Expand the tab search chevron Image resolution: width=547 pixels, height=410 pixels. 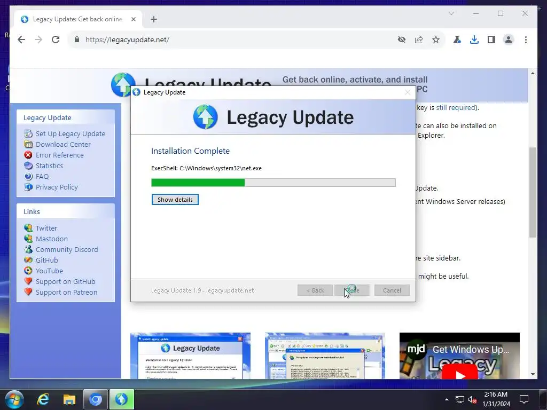(451, 13)
